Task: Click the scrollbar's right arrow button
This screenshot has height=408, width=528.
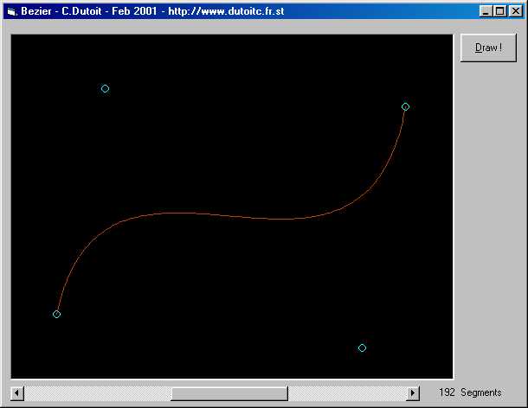Action: pos(412,393)
